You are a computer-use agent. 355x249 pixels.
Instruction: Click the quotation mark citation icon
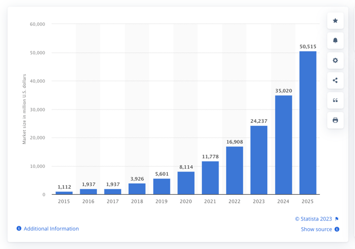point(335,100)
